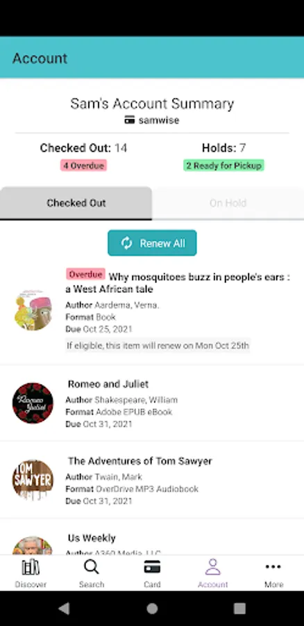304x626 pixels.
Task: Tap the Android recents square
Action: pos(239,609)
